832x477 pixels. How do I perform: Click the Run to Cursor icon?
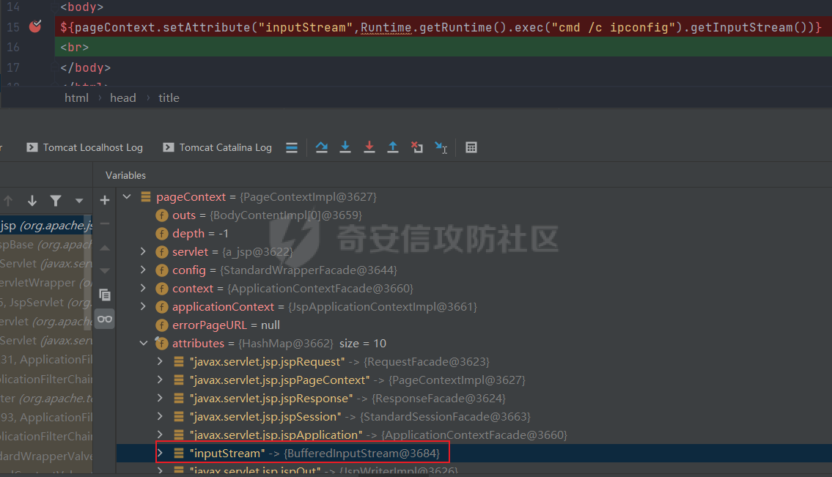click(441, 147)
